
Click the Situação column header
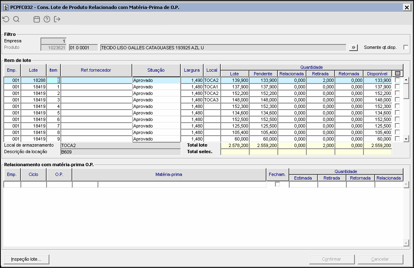point(156,70)
